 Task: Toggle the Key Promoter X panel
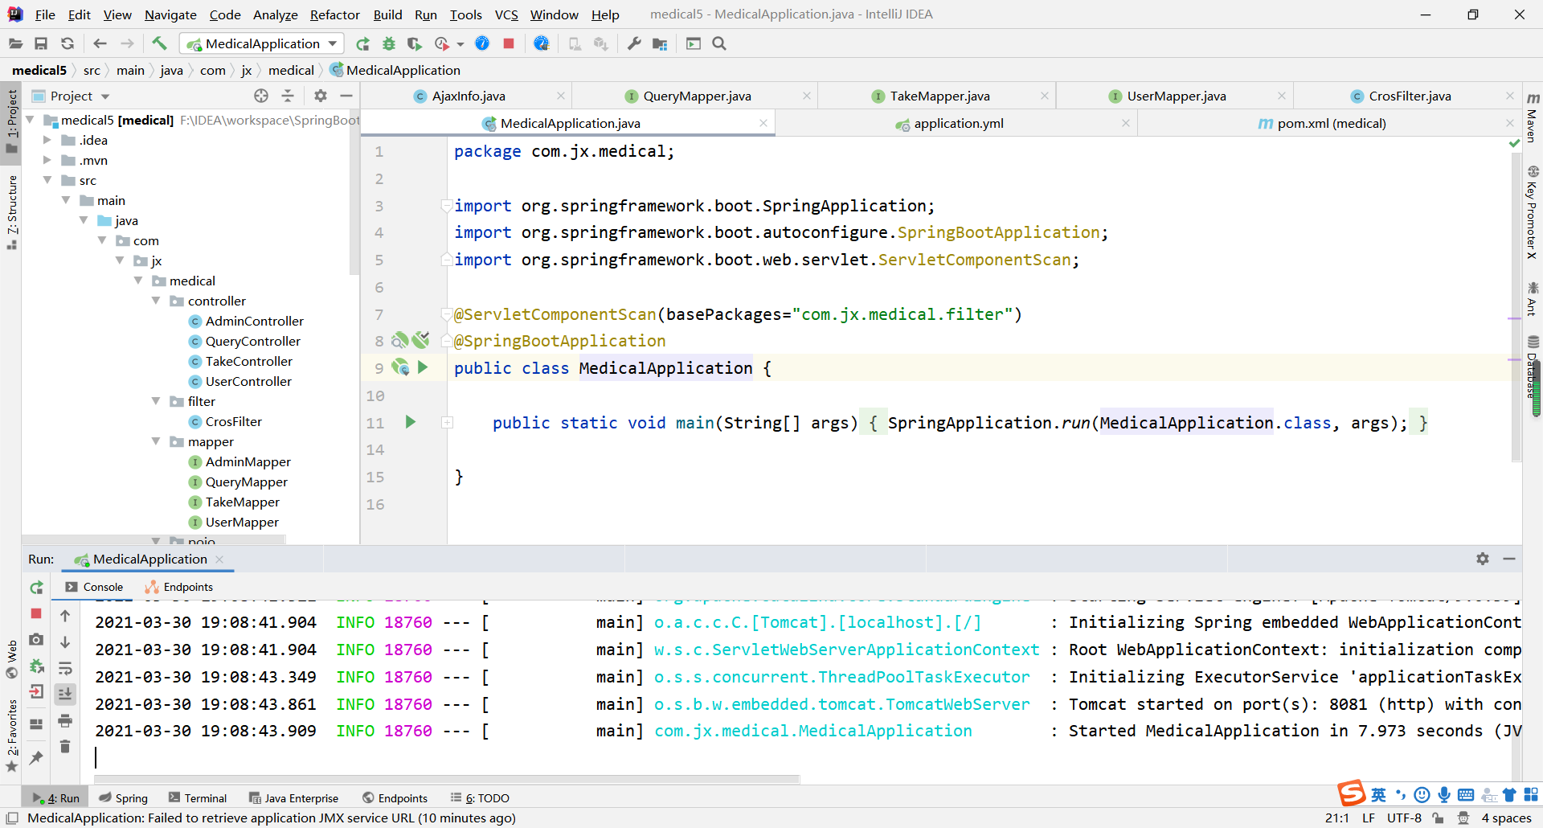[x=1533, y=212]
